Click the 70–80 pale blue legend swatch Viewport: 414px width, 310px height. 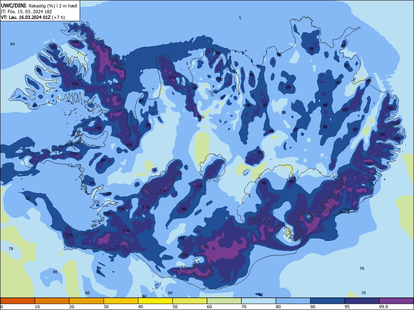[x=258, y=301]
